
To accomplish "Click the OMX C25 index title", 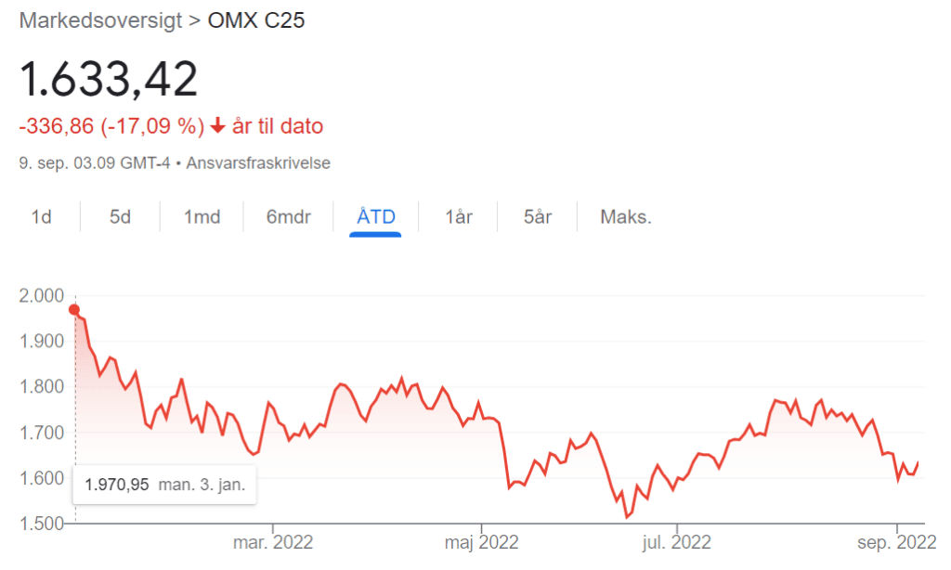I will point(256,20).
